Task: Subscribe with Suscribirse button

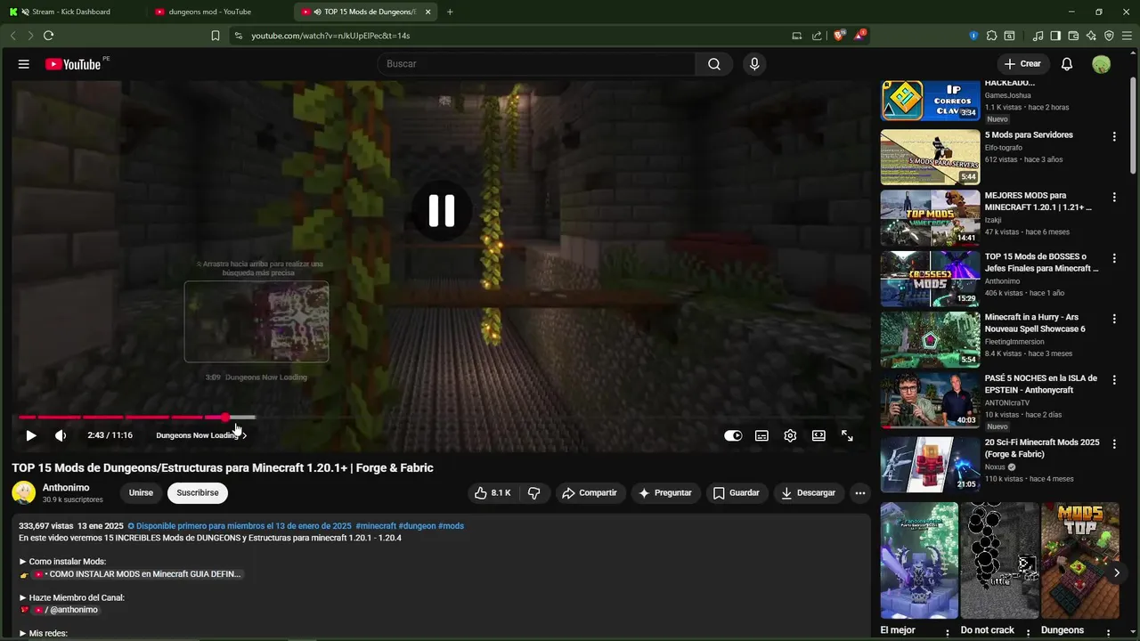Action: (198, 492)
